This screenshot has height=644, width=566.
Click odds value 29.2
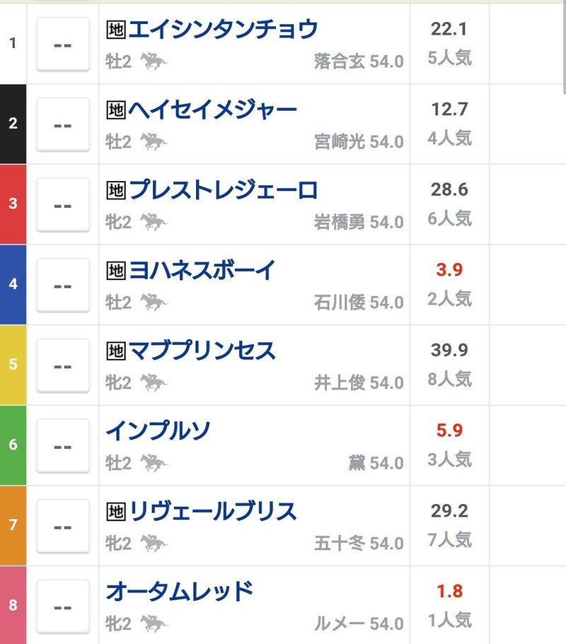pos(449,510)
